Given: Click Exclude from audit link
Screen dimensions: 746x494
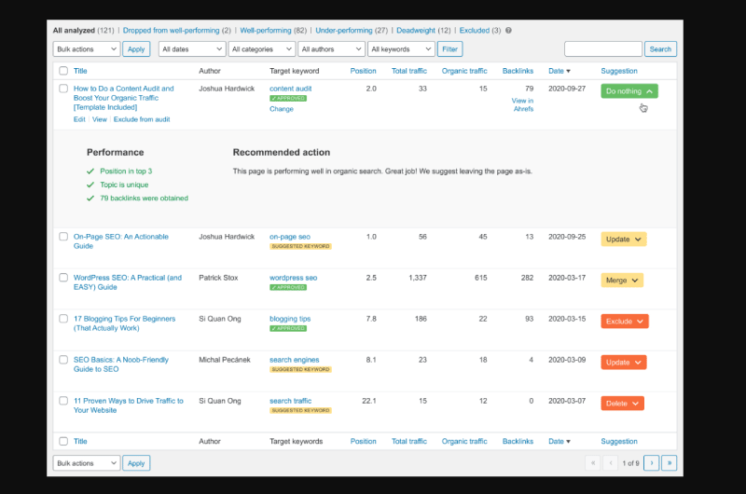Looking at the screenshot, I should pyautogui.click(x=142, y=119).
